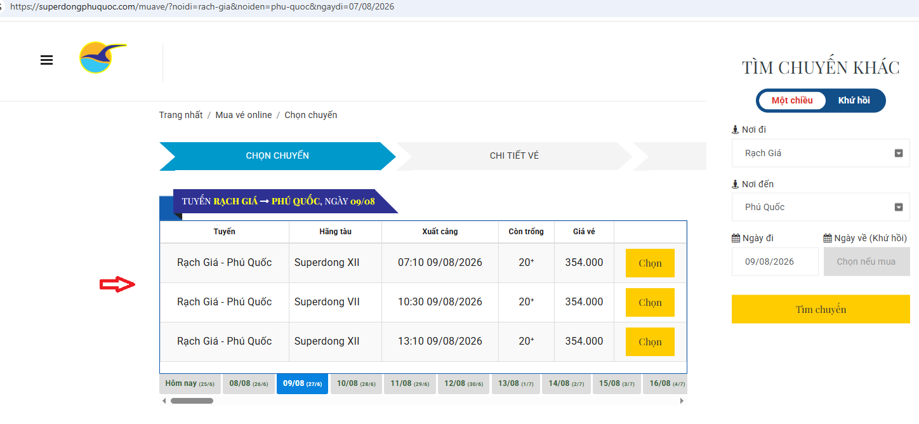Viewport: 919px width, 424px height.
Task: Switch to the 10/08 date tab
Action: click(x=356, y=384)
